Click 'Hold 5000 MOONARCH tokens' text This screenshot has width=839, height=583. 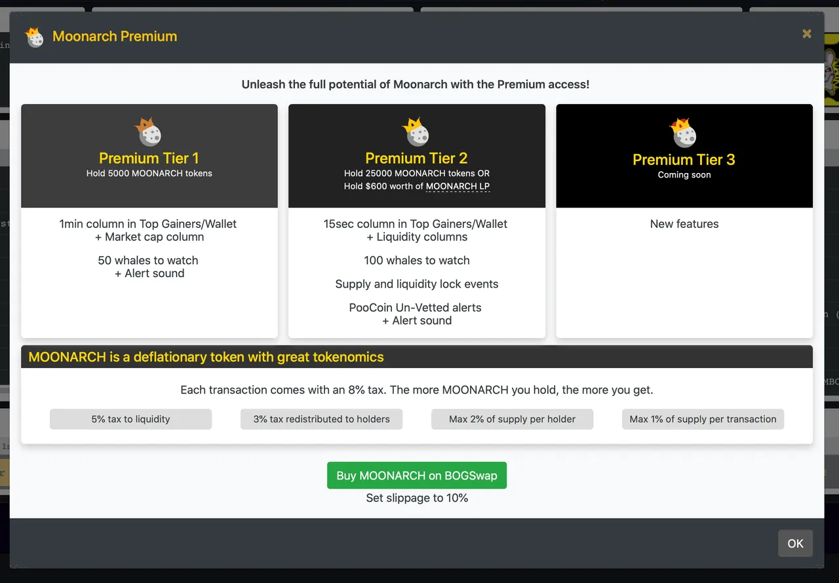(x=149, y=174)
